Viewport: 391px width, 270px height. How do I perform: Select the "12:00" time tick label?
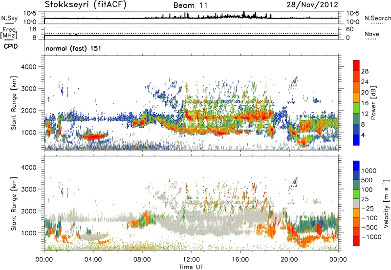pos(191,260)
